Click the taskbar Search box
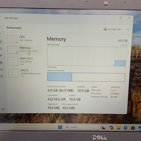 point(82,127)
